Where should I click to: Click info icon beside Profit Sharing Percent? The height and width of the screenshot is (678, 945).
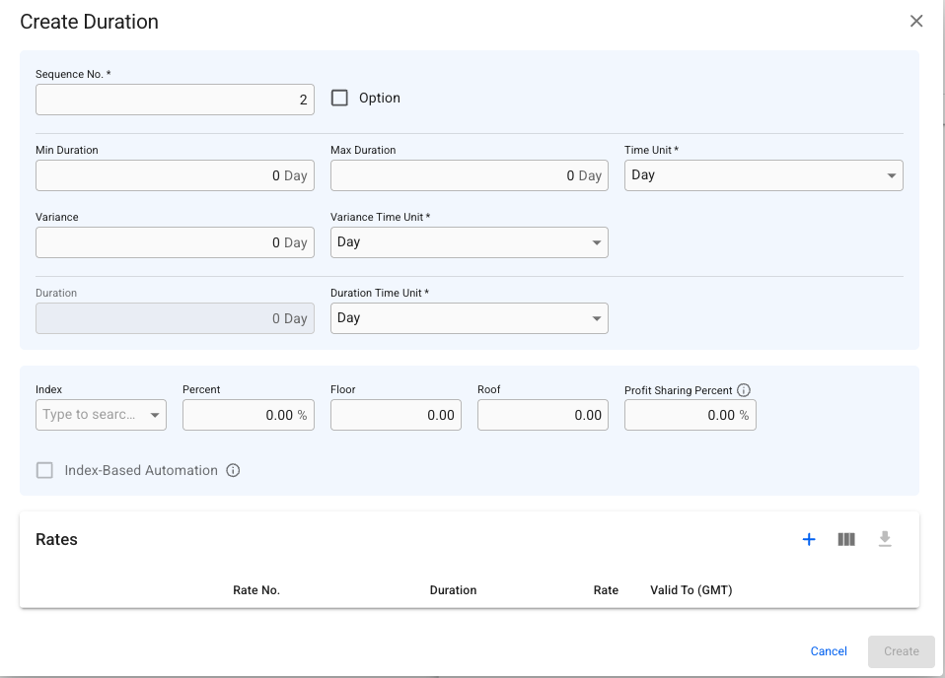tap(744, 390)
